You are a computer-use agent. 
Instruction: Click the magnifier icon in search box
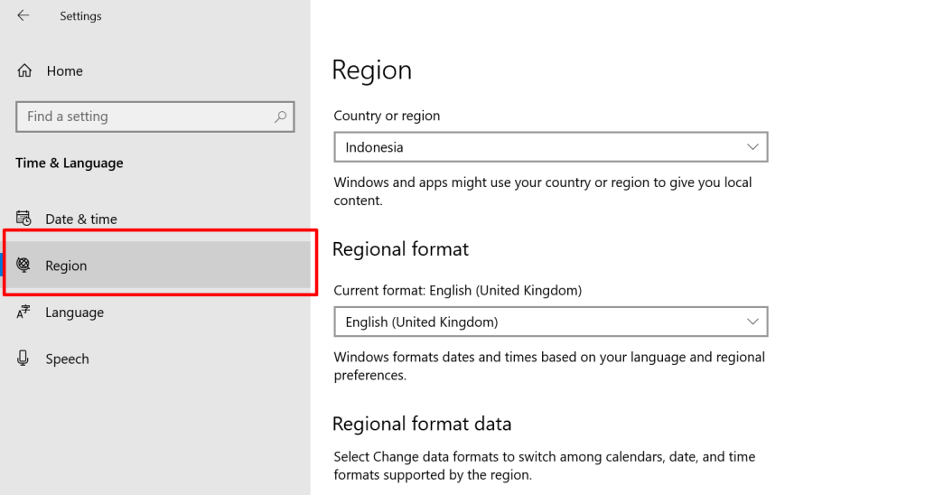click(281, 117)
